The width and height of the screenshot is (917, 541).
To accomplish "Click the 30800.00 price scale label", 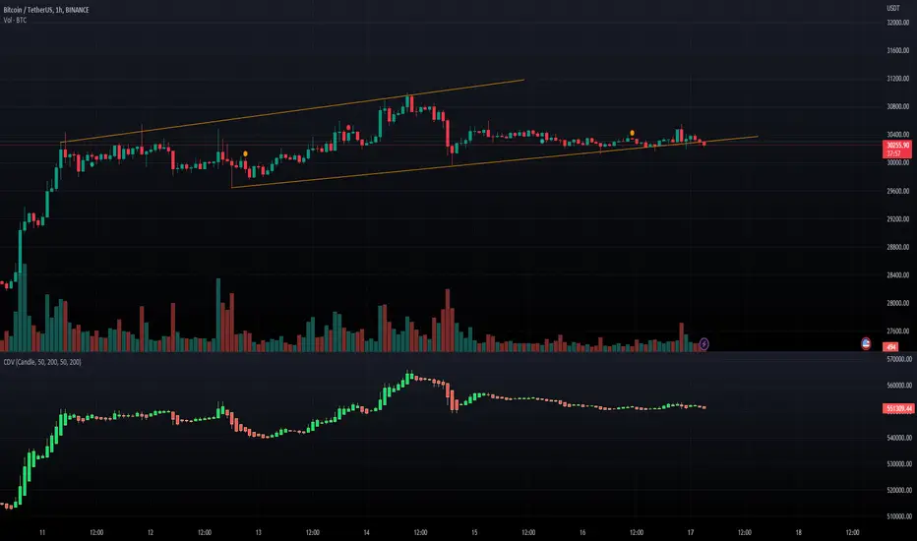I will pos(897,107).
